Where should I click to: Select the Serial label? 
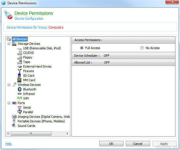coord(27,108)
